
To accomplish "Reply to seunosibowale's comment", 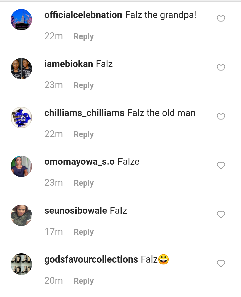I will [84, 232].
